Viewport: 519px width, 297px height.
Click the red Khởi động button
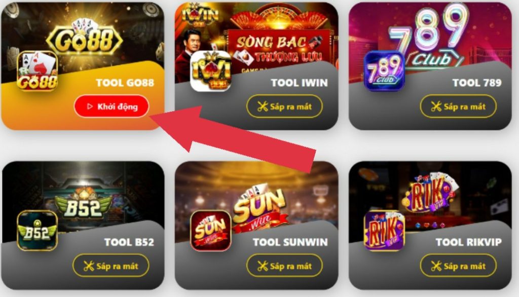(x=112, y=106)
